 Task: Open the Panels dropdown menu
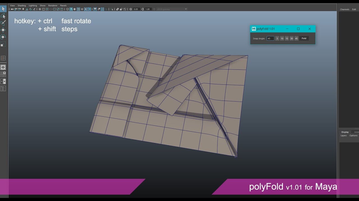63,5
